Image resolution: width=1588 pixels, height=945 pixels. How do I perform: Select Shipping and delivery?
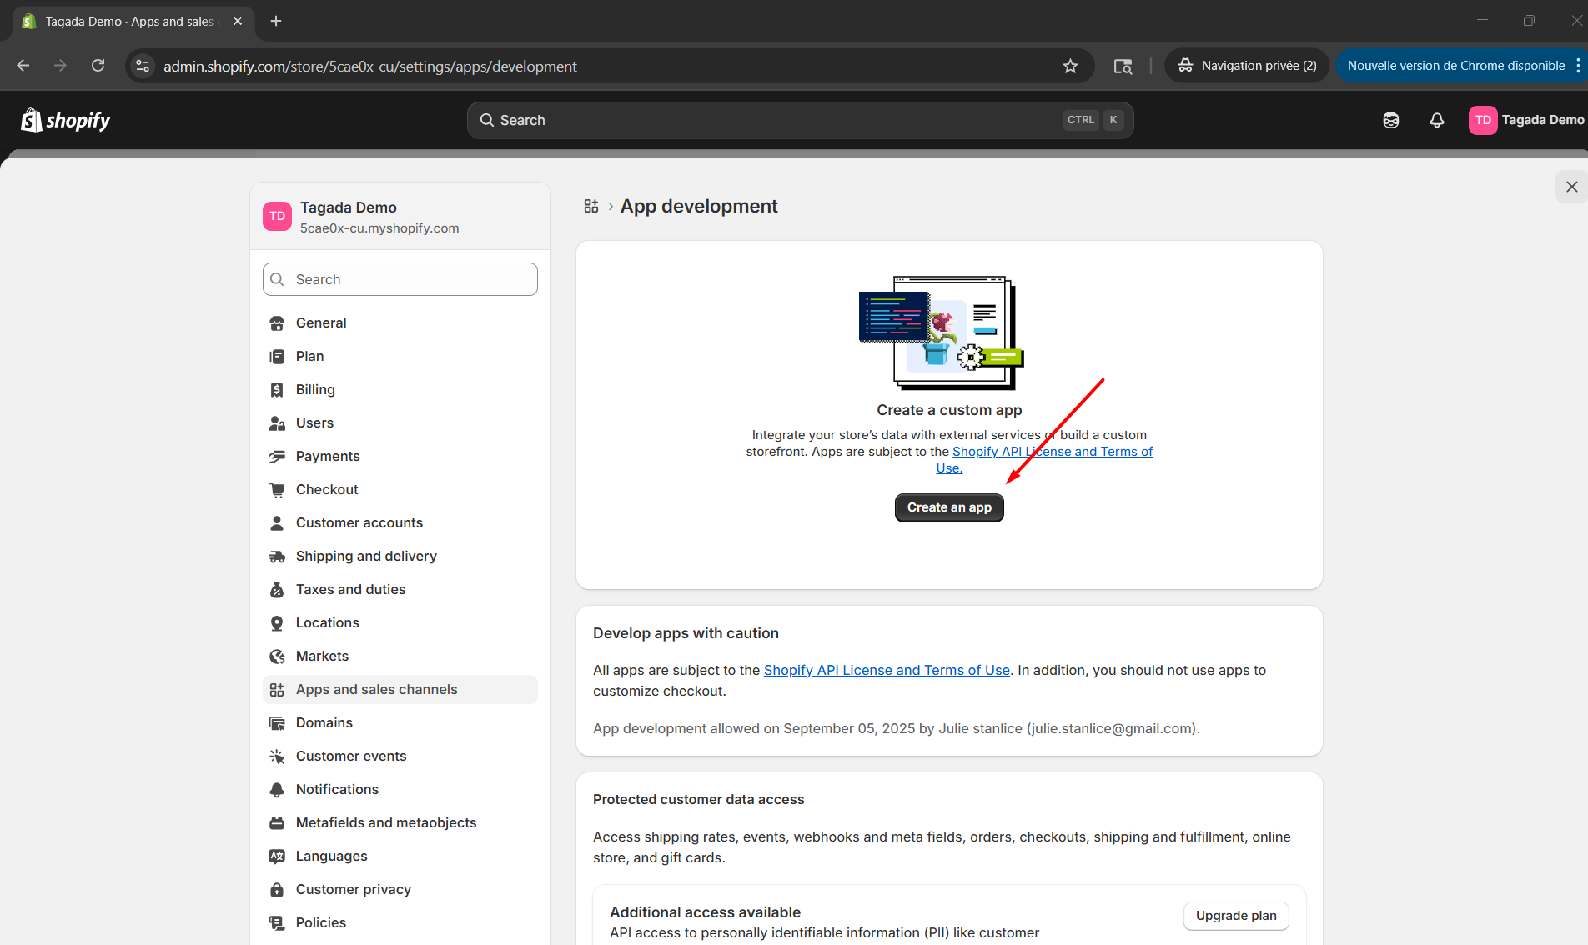tap(400, 556)
